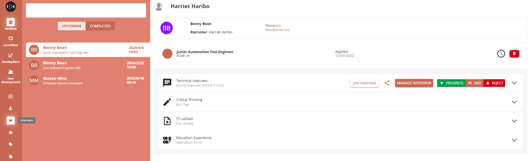Open the DevelopNow chart icon
The height and width of the screenshot is (161, 531).
(x=11, y=56)
